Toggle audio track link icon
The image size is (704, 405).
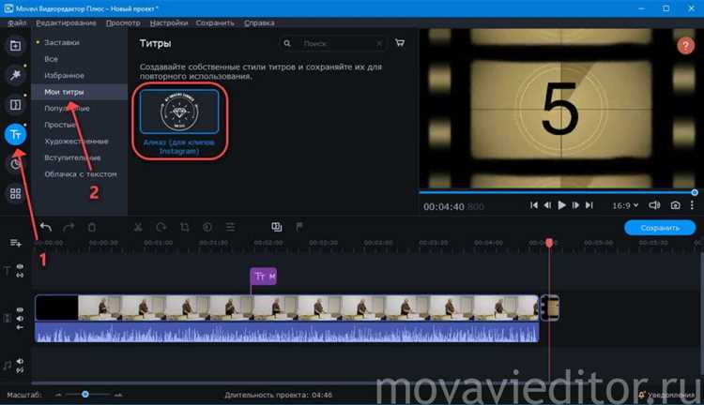pyautogui.click(x=20, y=370)
